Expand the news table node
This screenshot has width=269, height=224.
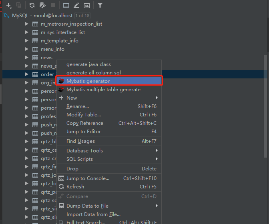(26, 58)
